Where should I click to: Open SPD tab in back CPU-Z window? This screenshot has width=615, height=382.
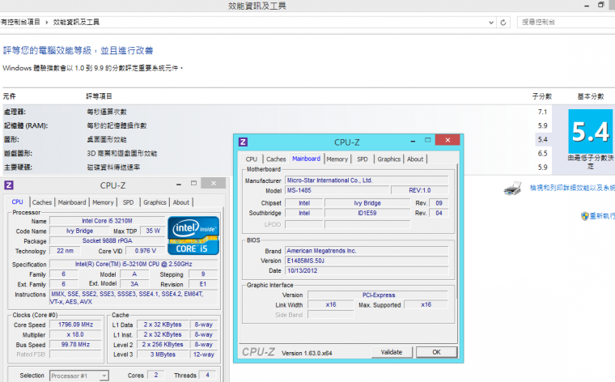coord(128,202)
